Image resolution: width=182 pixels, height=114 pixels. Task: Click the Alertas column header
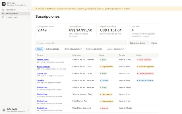click(139, 55)
